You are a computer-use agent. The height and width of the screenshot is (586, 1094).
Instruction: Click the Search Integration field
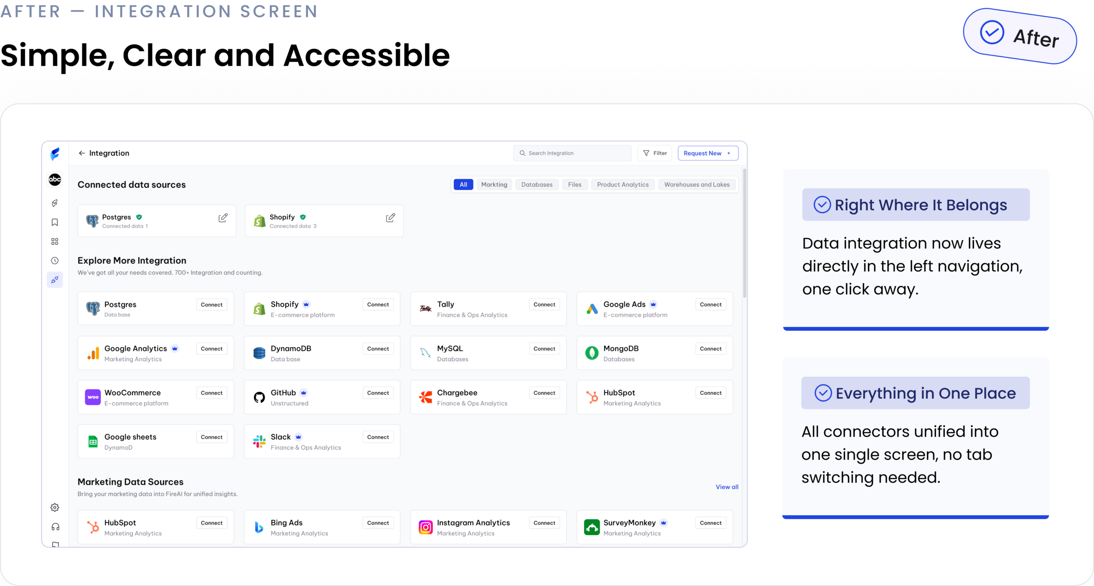[573, 153]
